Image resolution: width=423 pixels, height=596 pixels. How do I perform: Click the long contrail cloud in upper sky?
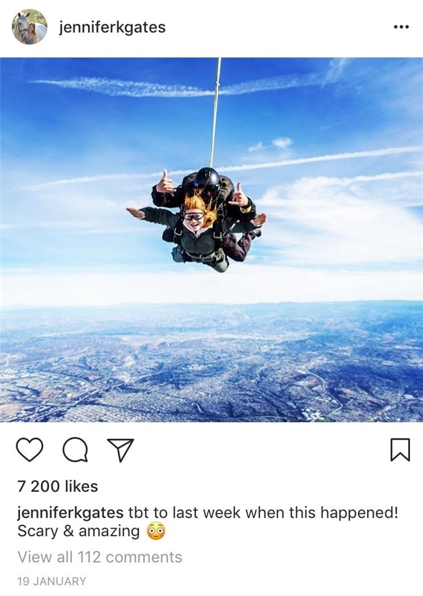click(x=122, y=87)
